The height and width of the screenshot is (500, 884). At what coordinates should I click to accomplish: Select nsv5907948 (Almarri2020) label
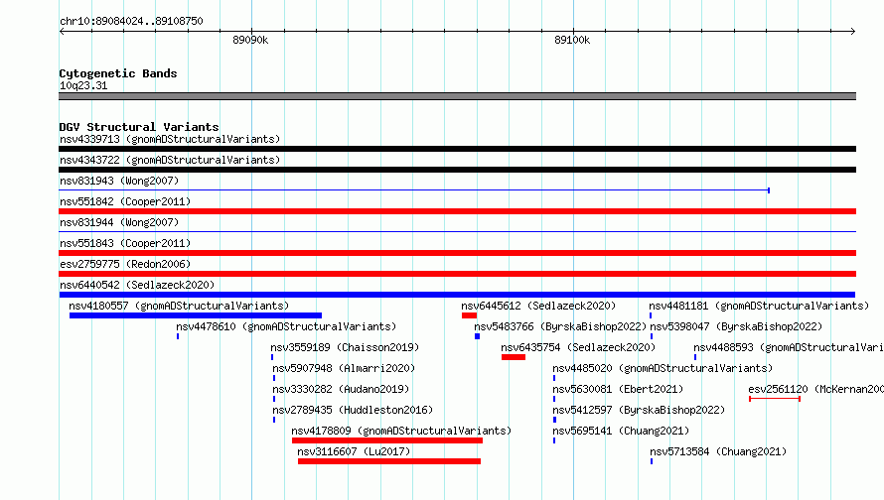(x=344, y=368)
